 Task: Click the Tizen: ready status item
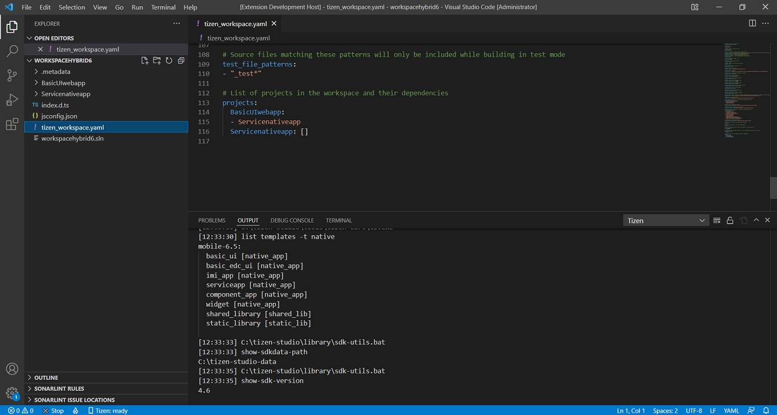click(108, 410)
